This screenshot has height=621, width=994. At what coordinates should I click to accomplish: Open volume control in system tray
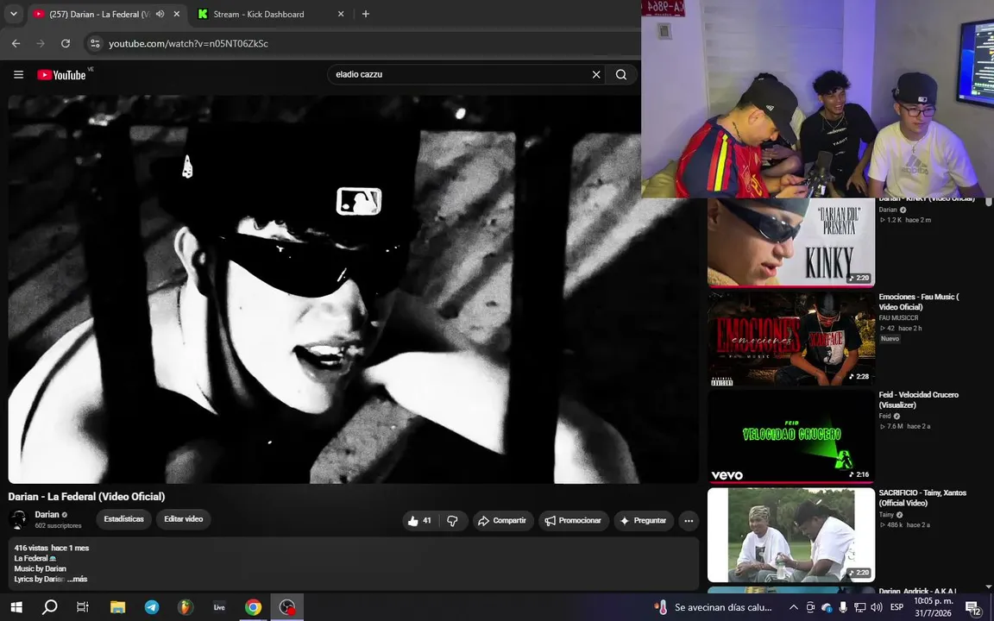tap(877, 607)
